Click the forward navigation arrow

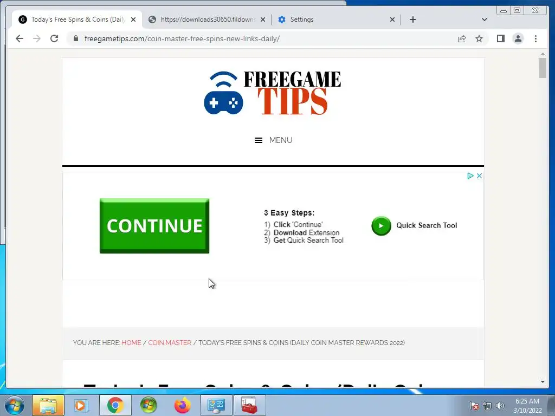coord(37,38)
